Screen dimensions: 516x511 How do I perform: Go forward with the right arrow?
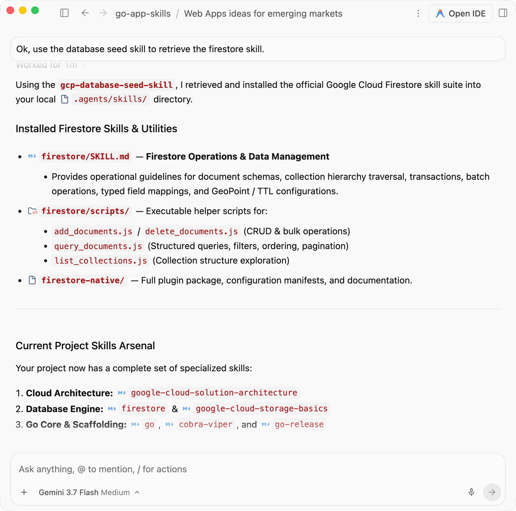click(103, 13)
